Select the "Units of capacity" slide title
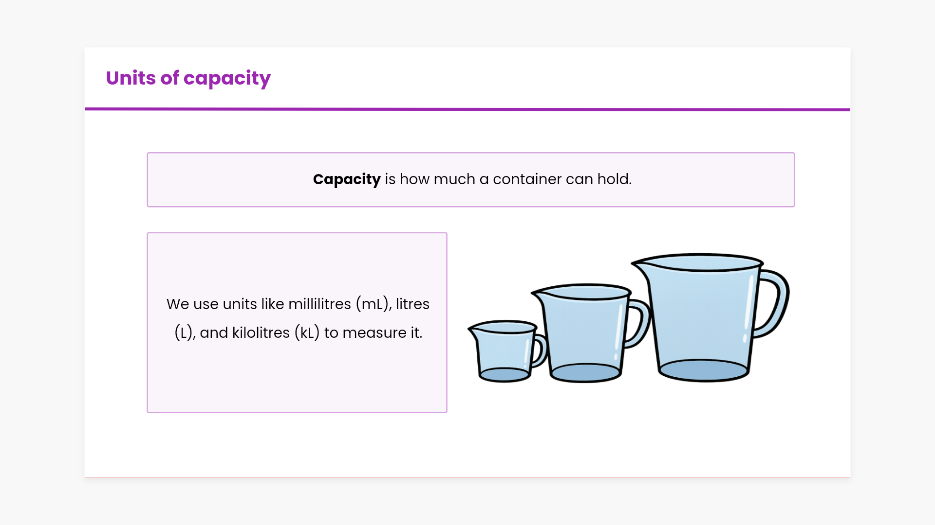 click(188, 78)
